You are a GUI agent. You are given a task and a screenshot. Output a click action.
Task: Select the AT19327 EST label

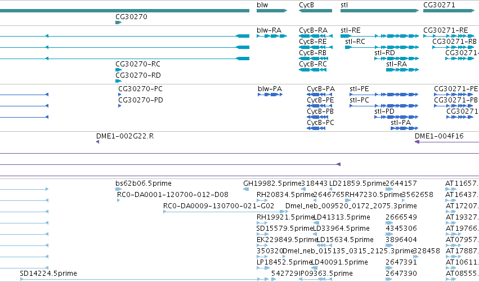point(462,217)
